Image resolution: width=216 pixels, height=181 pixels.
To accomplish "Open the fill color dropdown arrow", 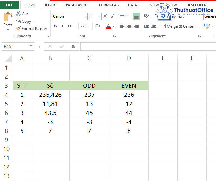I will point(103,26).
